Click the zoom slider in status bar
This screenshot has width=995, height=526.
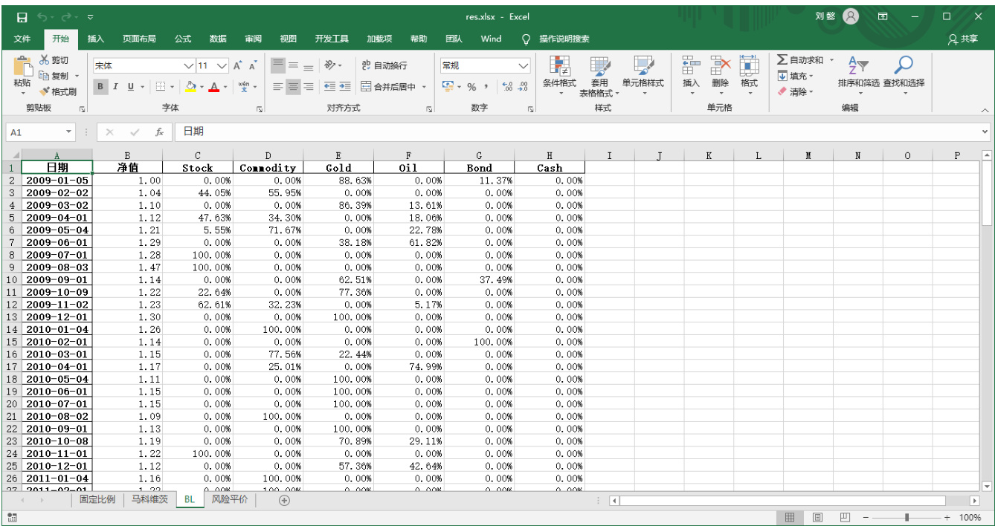[x=906, y=517]
